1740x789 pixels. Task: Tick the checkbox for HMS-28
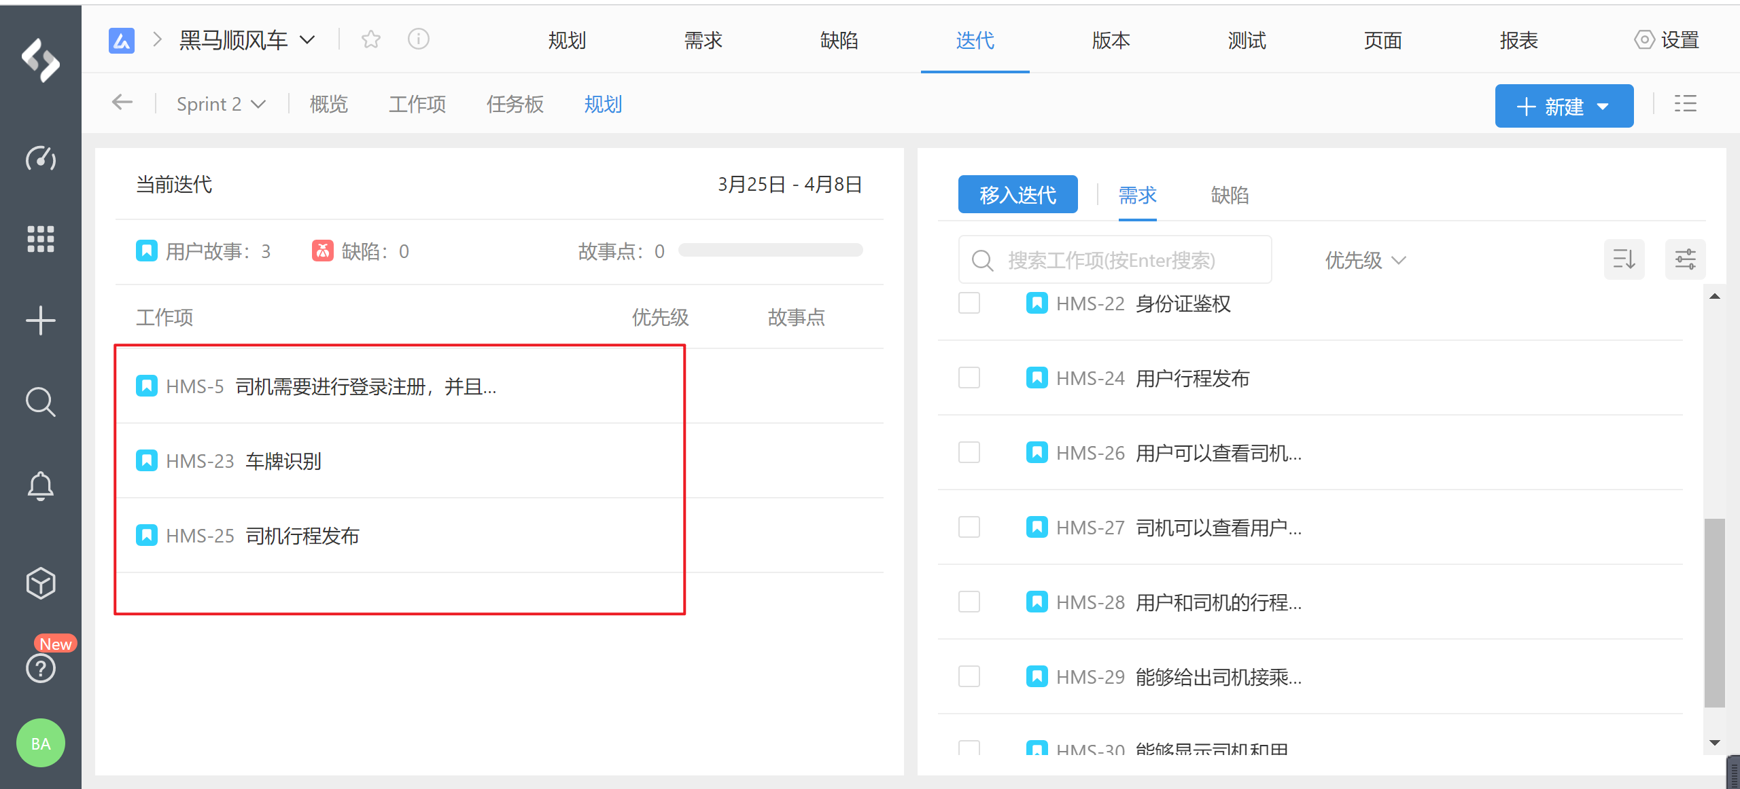coord(969,602)
